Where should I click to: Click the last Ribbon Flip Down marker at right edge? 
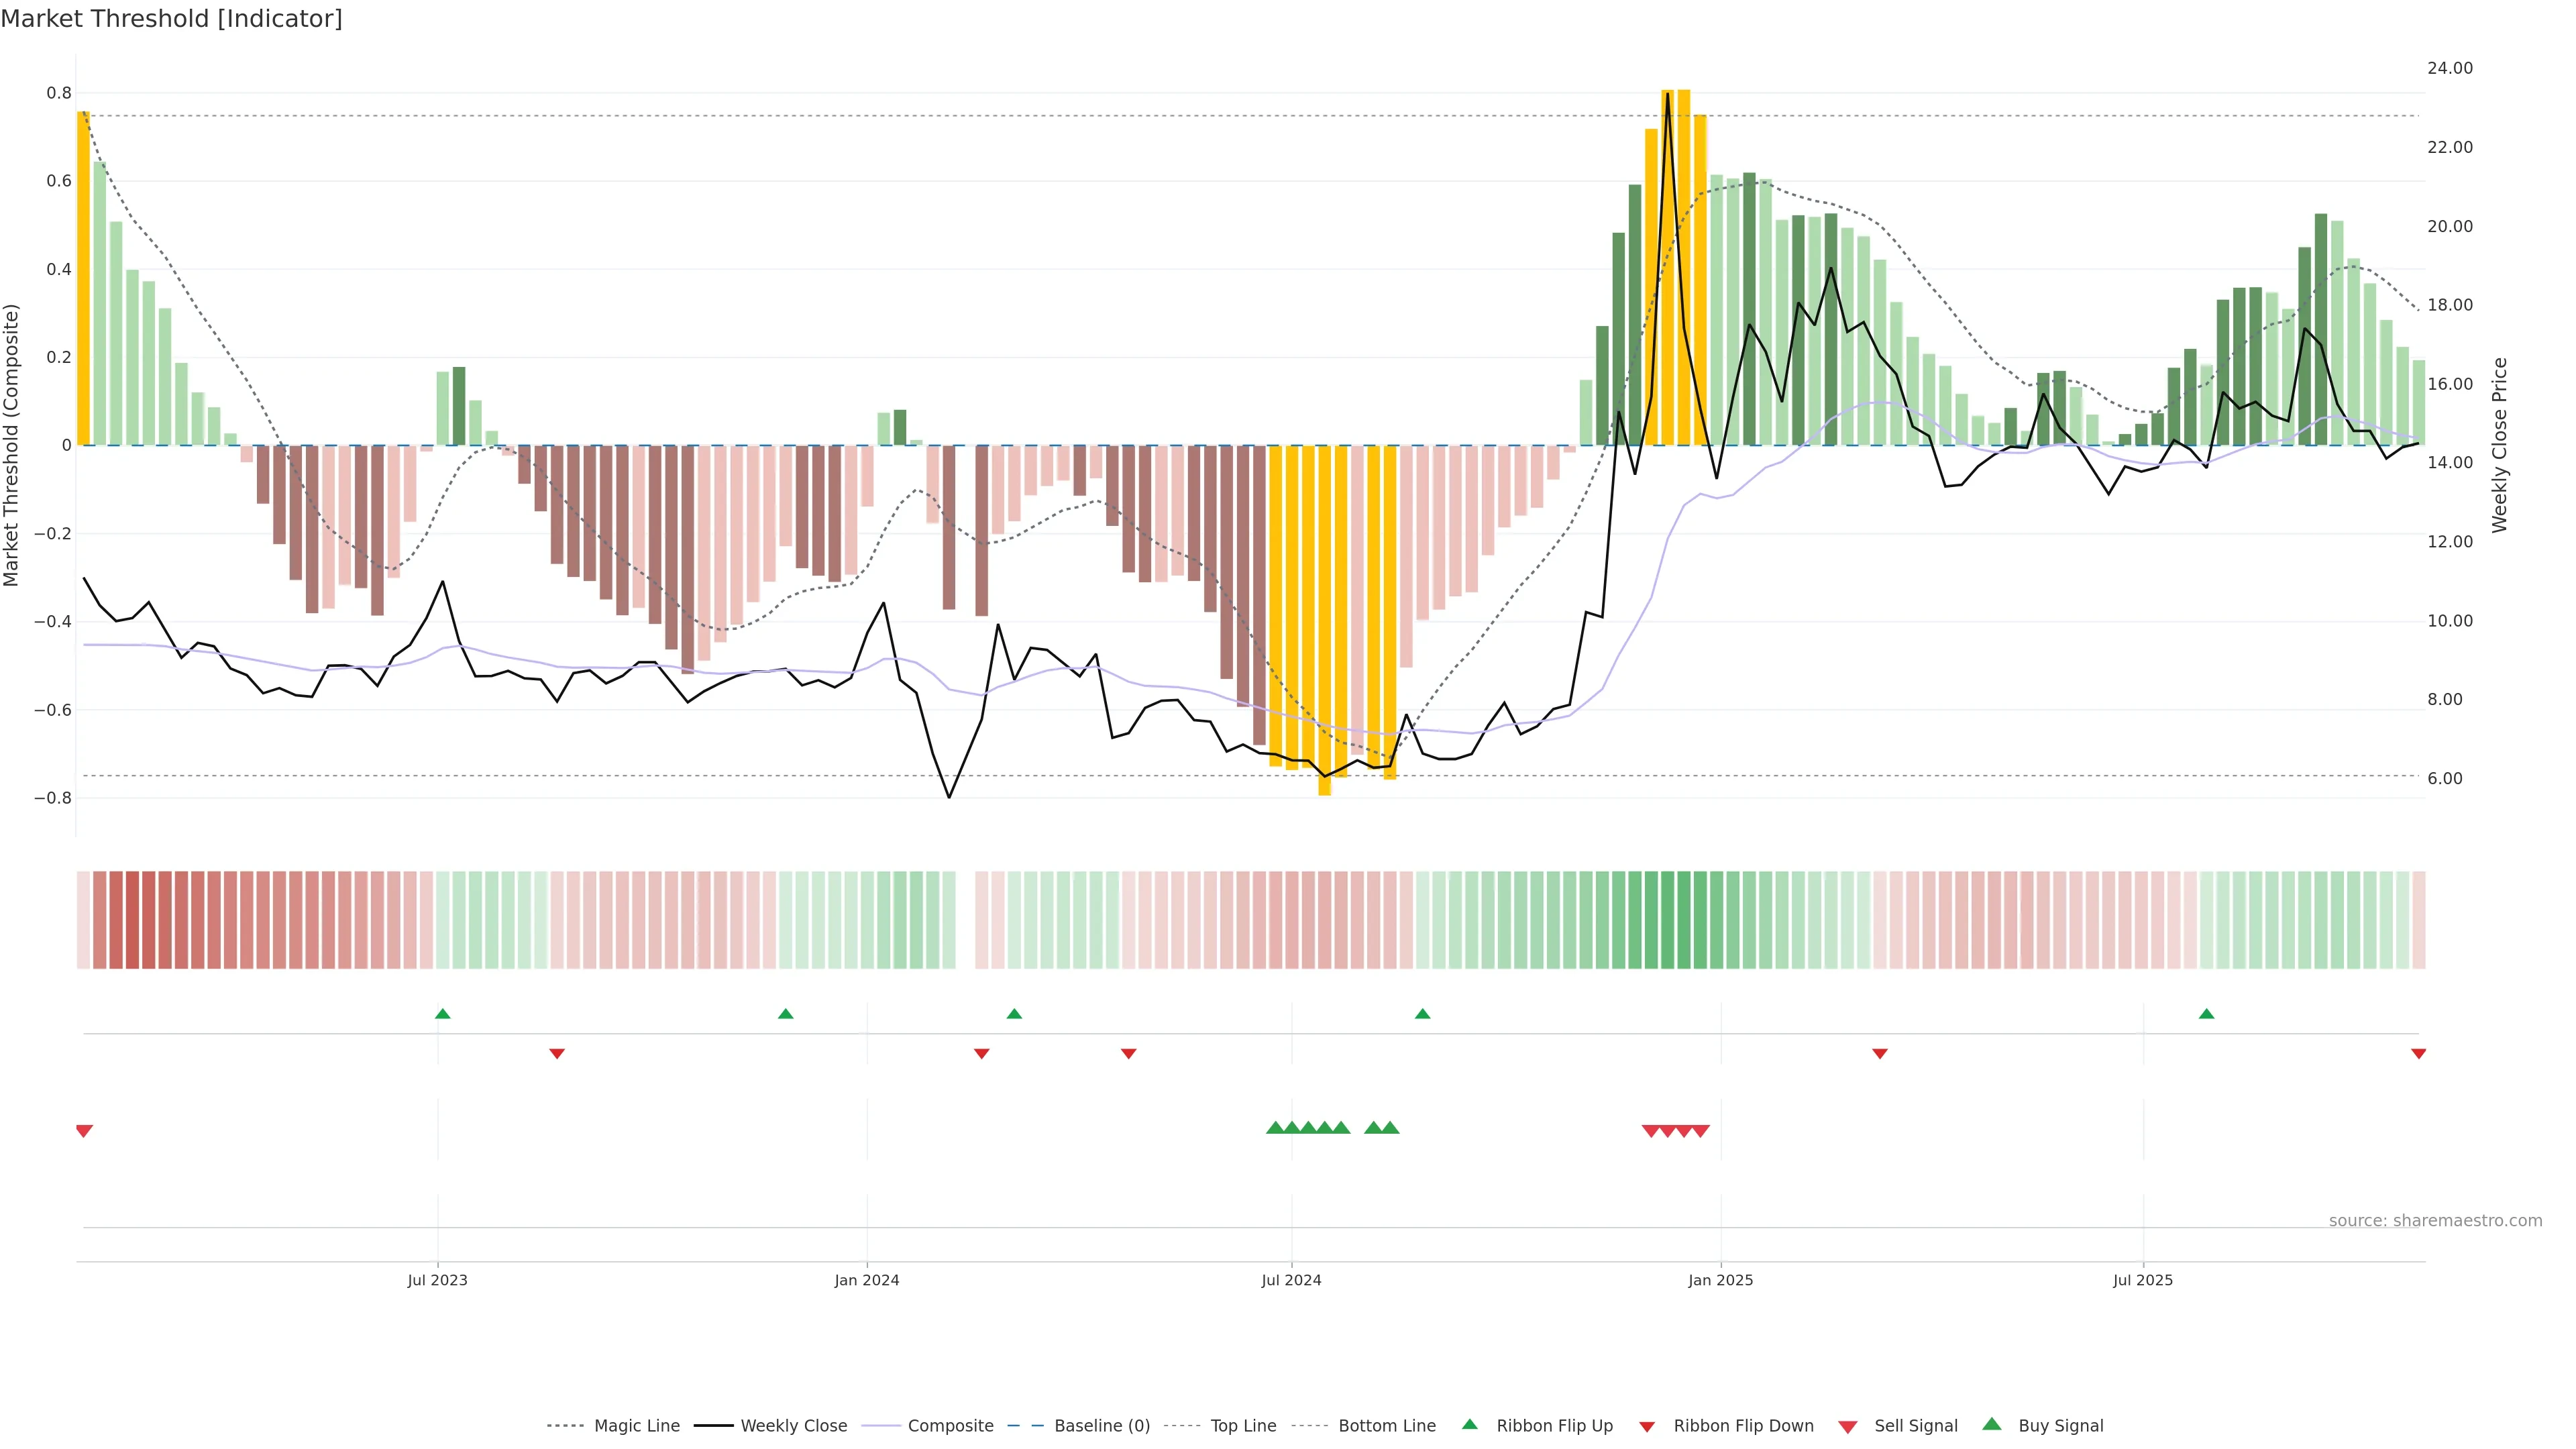[2418, 1054]
